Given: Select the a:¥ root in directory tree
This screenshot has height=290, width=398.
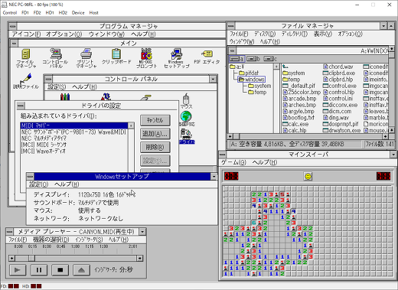Looking at the screenshot, I should click(237, 67).
